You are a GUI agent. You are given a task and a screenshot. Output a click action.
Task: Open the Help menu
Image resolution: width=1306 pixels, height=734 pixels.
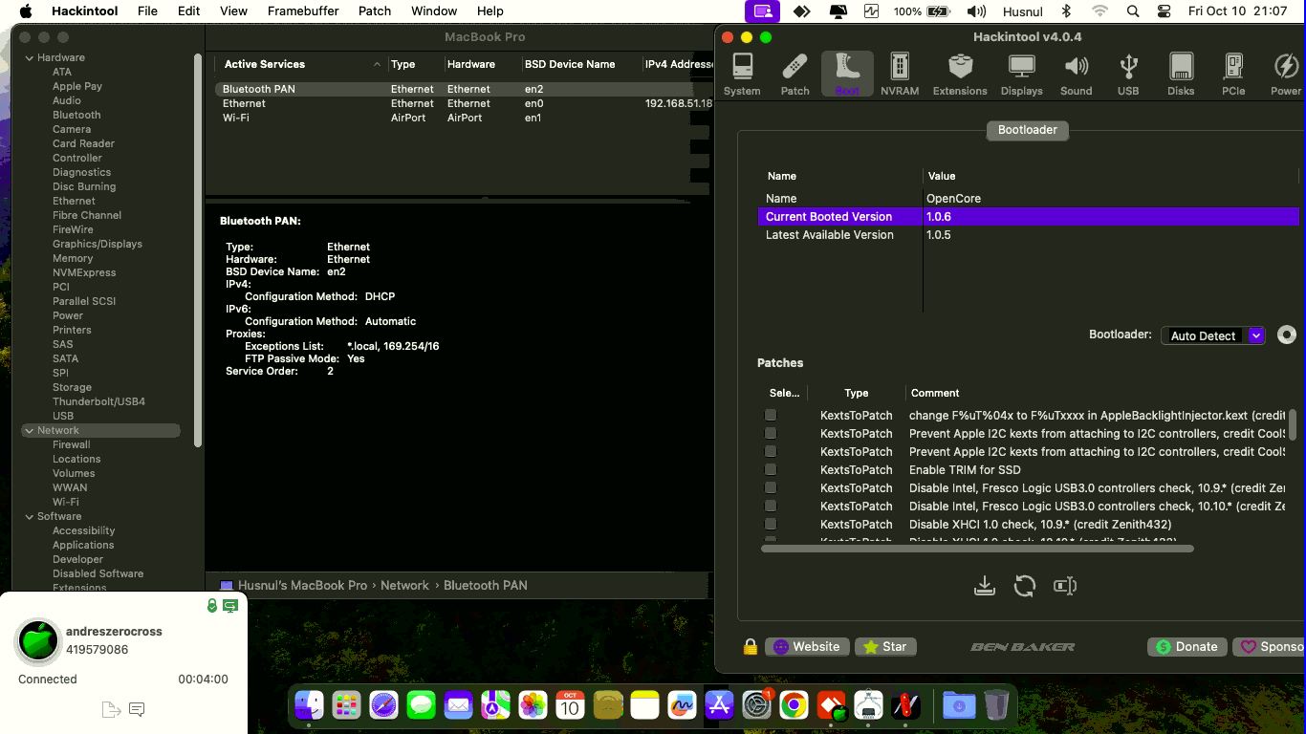click(490, 11)
